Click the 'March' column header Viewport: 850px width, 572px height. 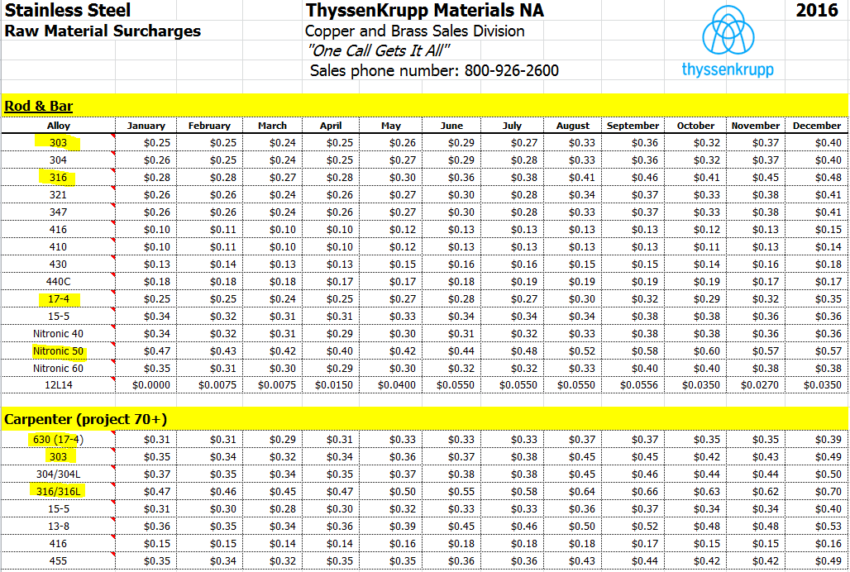pos(272,125)
